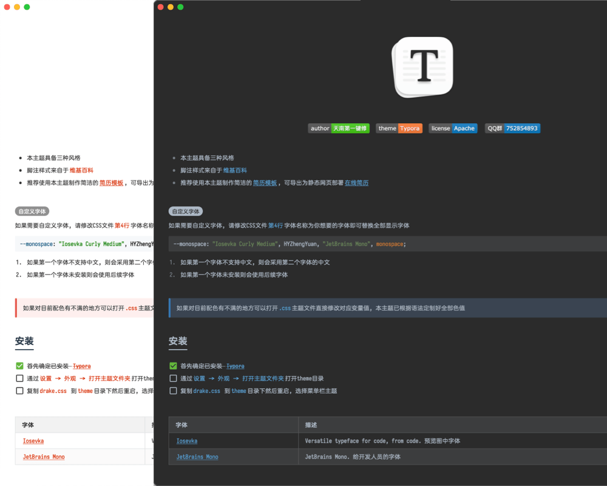Click the license Apache badge
The image size is (607, 486).
click(x=453, y=128)
